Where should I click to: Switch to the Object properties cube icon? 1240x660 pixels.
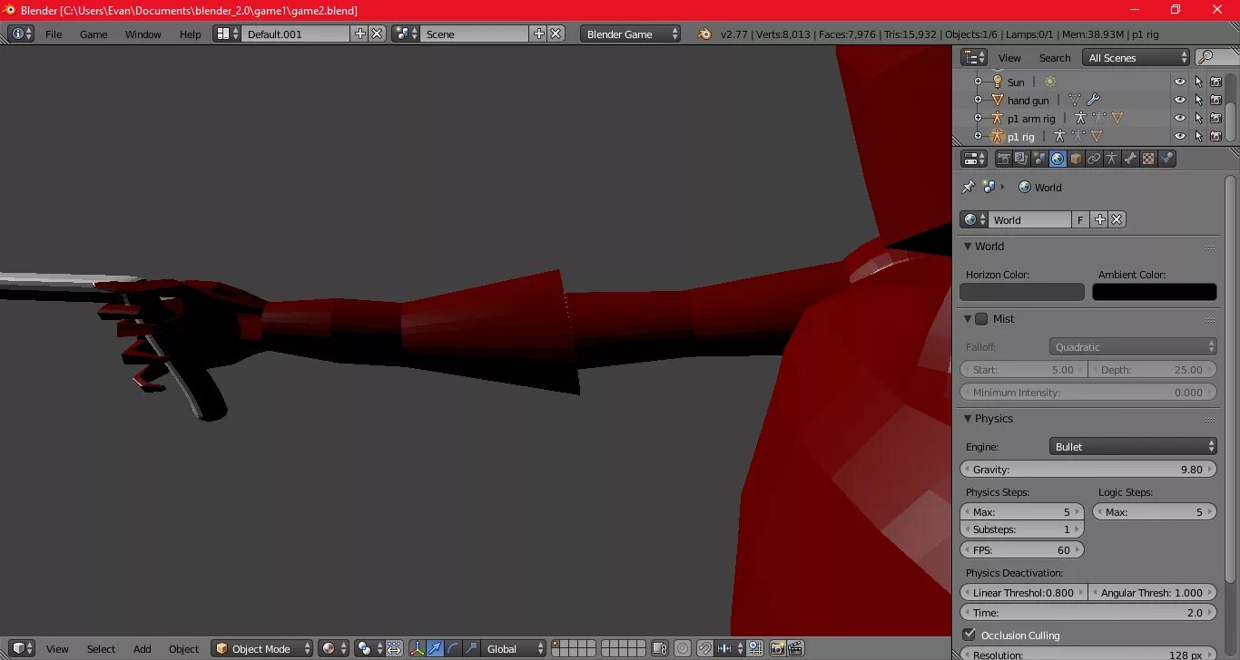pyautogui.click(x=1075, y=159)
